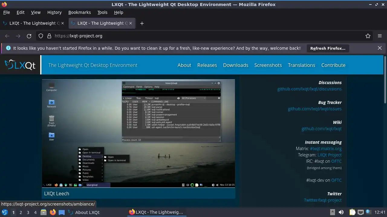Click the Firefox logo in title bar
Image resolution: width=387 pixels, height=217 pixels.
coord(4,4)
